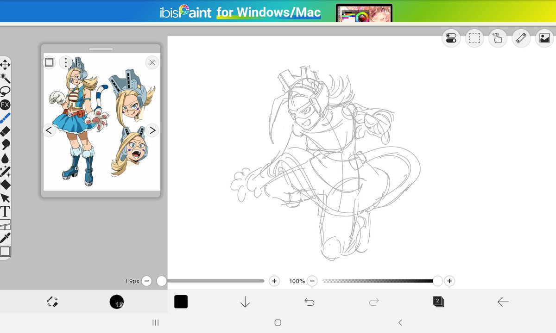Decrease brush thickness with minus button
The image size is (556, 333).
147,281
